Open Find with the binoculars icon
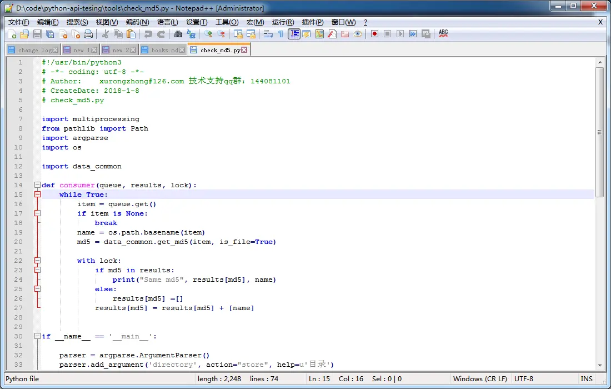 pyautogui.click(x=178, y=34)
